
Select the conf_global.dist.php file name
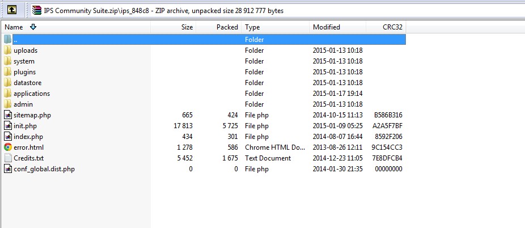pos(44,169)
